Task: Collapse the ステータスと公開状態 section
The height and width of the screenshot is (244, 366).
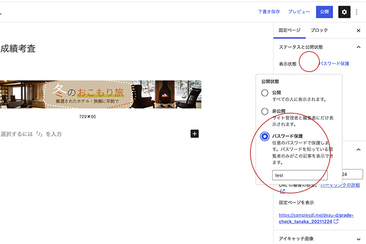Action: 358,47
